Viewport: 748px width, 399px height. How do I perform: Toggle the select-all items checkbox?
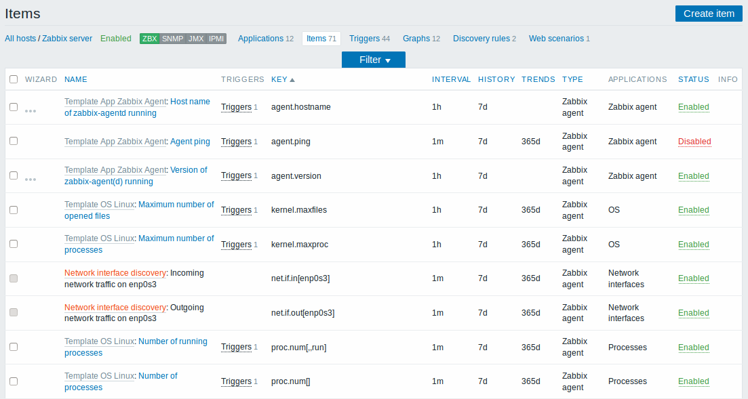(14, 79)
